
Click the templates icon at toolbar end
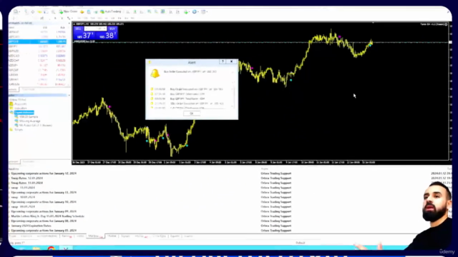204,11
